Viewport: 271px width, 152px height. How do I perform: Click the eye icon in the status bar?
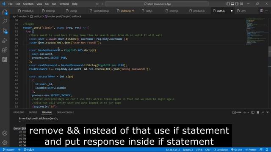point(19,149)
